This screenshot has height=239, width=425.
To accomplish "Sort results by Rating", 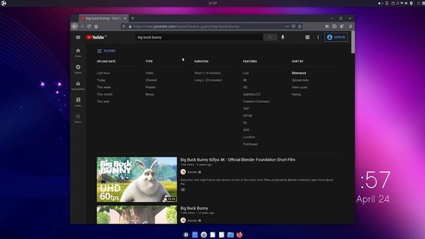I will [296, 94].
